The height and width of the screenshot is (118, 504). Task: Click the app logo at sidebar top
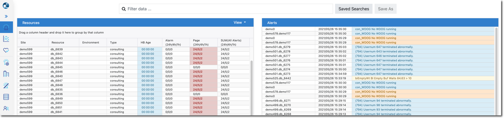click(6, 5)
